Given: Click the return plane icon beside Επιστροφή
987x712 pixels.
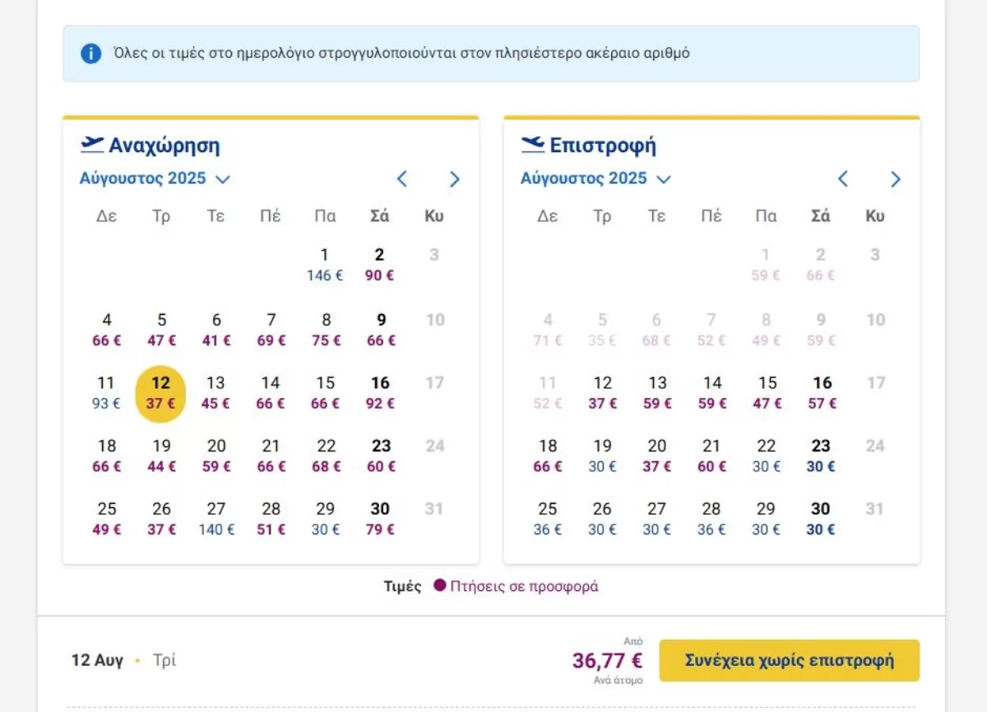Looking at the screenshot, I should point(533,145).
